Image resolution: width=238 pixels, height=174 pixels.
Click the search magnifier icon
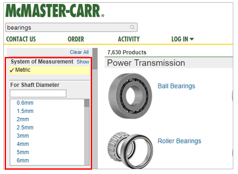(x=133, y=27)
